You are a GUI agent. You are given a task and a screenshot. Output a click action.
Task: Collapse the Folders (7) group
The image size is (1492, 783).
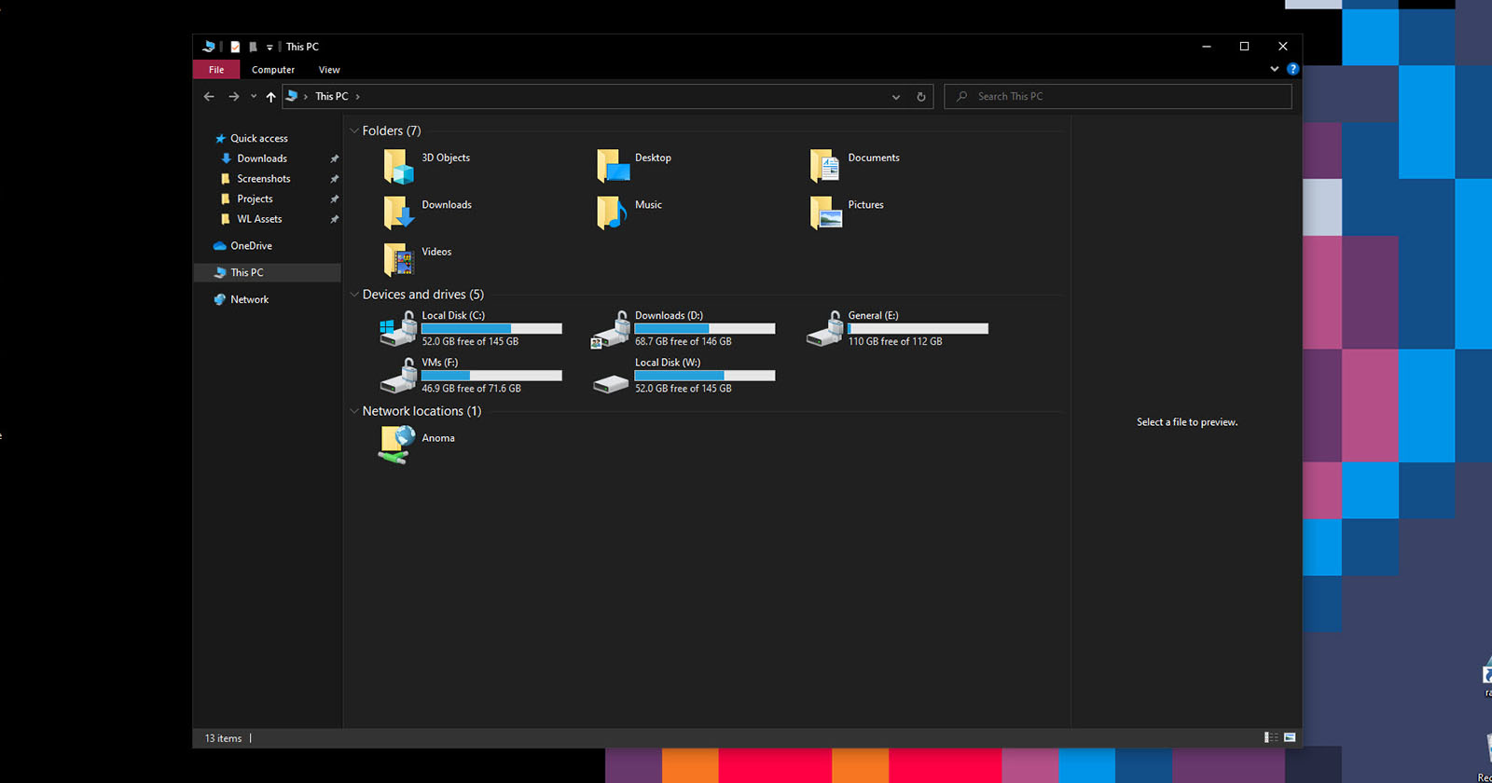point(354,131)
